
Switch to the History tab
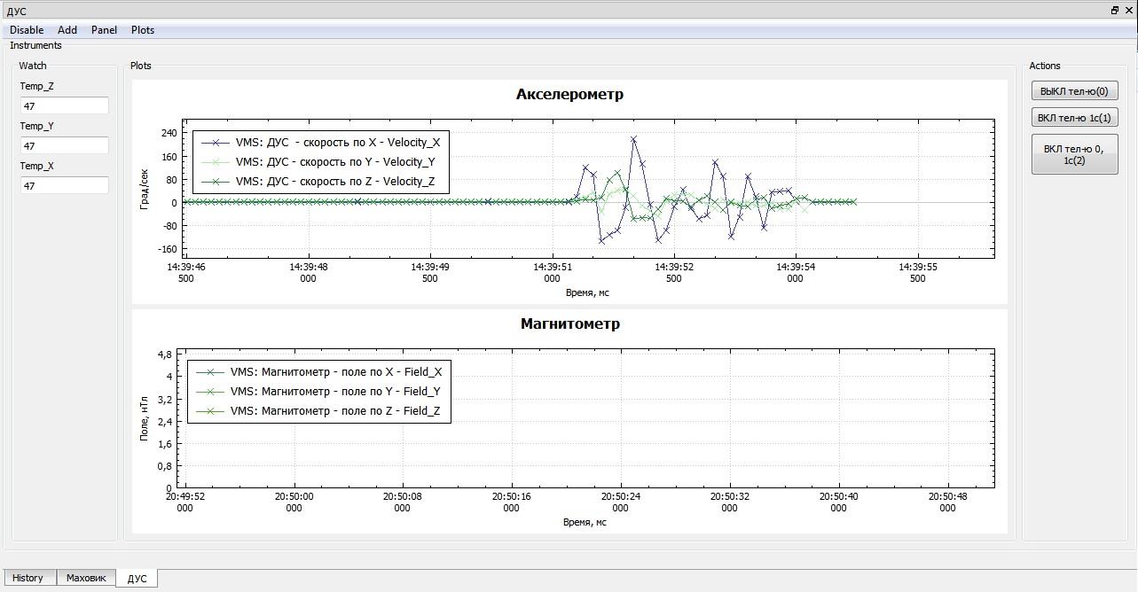(x=29, y=577)
